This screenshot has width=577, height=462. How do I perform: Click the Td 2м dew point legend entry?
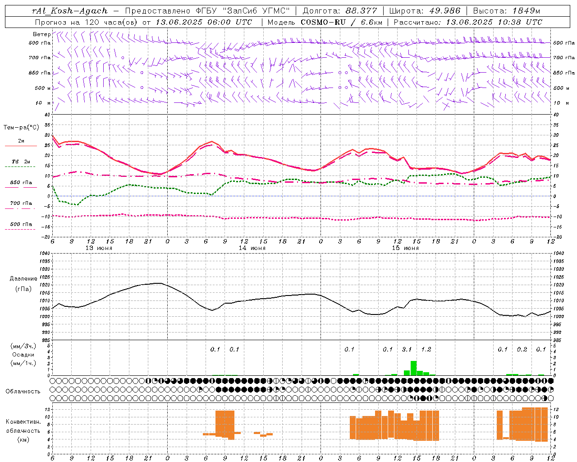point(21,162)
